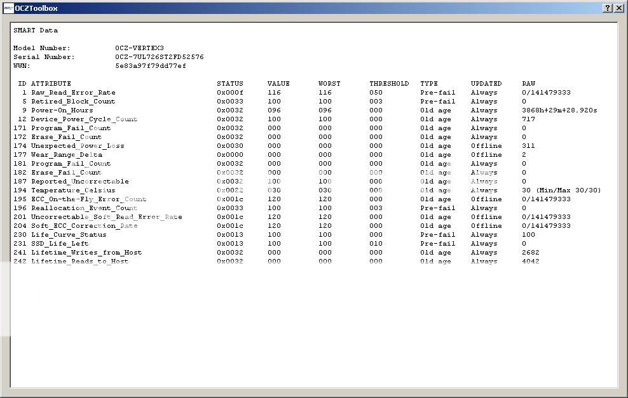
Task: Click the ATTRIBUTE column header
Action: coord(51,84)
